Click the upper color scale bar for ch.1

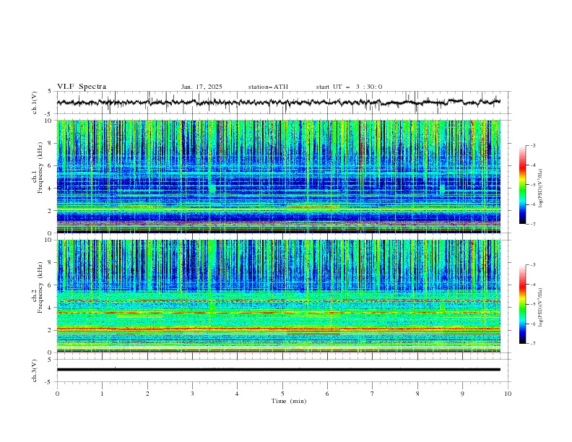click(x=522, y=185)
